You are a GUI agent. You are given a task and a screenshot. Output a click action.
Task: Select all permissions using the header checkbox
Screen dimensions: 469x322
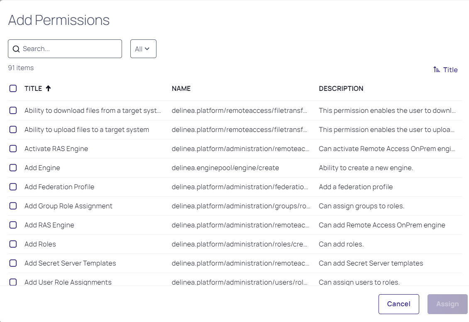click(x=13, y=88)
